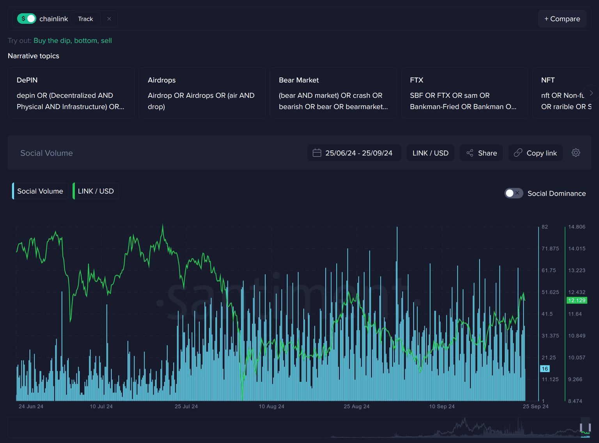
Task: Enable the Social Dominance toggle
Action: [x=513, y=193]
